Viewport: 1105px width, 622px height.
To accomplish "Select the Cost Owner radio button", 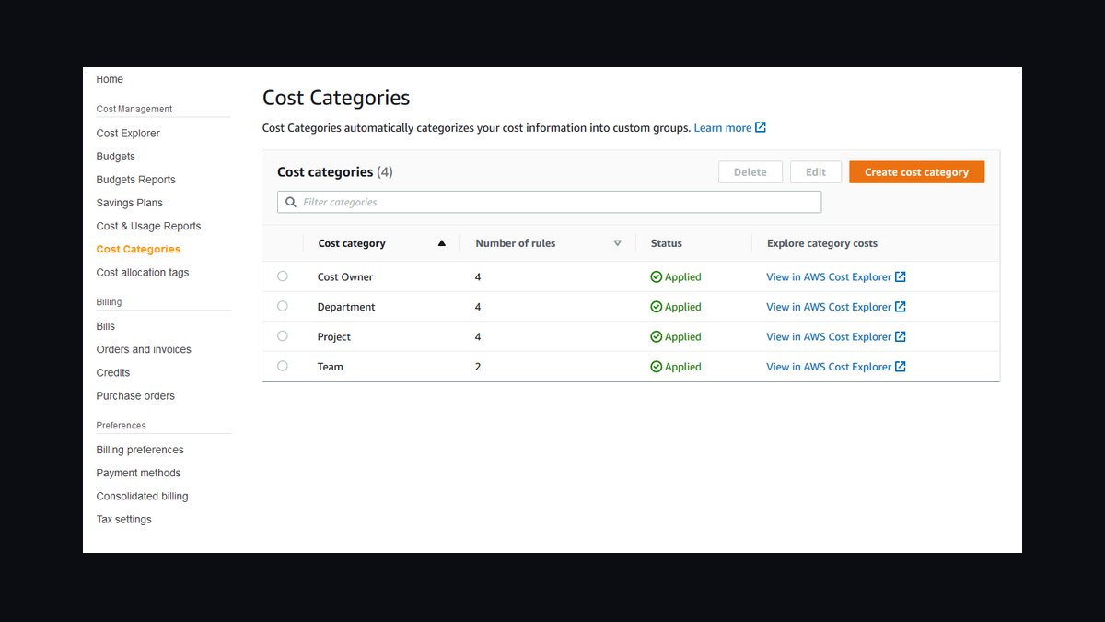I will coord(283,276).
